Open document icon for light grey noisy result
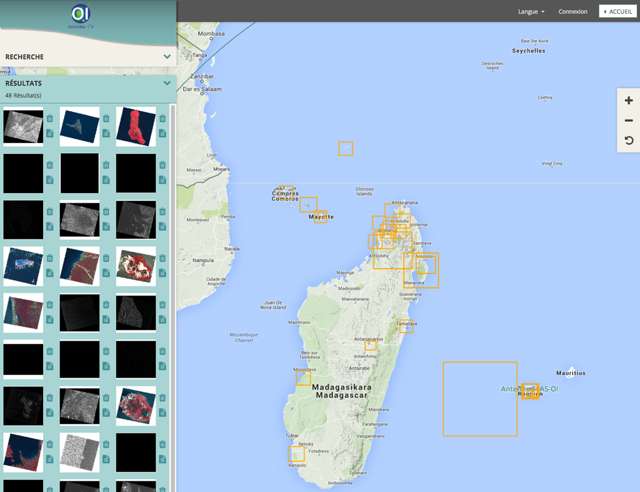The image size is (640, 492). (106, 459)
